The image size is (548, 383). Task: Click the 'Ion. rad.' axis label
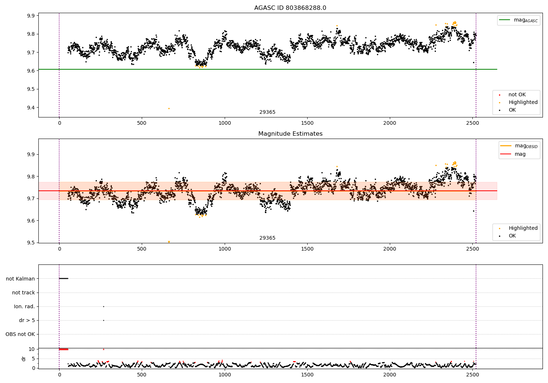(x=24, y=307)
